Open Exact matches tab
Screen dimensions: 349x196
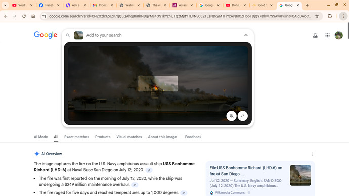(x=76, y=137)
